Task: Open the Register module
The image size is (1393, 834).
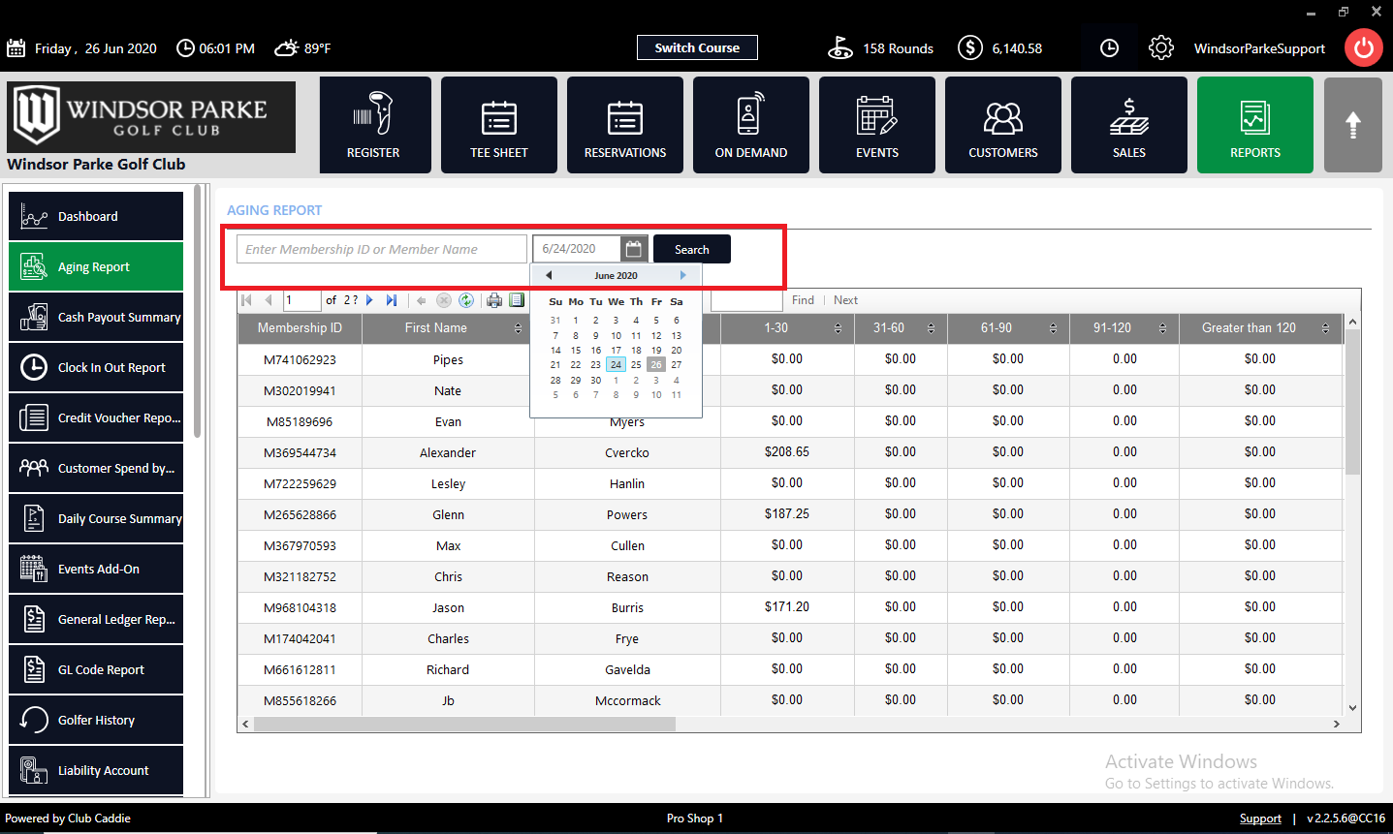Action: pos(375,125)
